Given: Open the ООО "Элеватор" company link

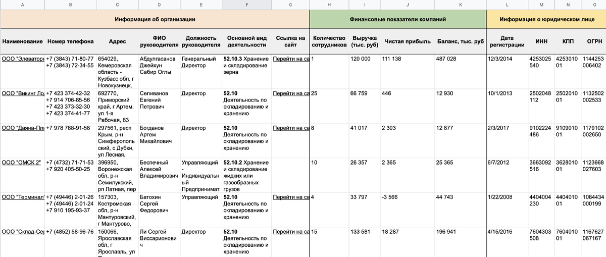Looking at the screenshot, I should tap(23, 59).
